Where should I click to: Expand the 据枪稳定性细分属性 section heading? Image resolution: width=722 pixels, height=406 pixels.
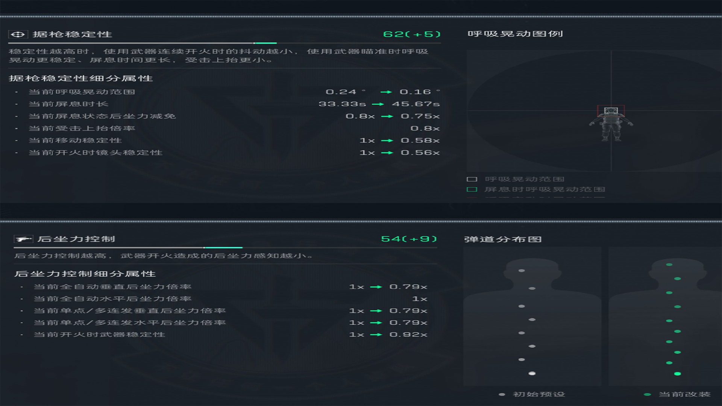click(x=80, y=79)
